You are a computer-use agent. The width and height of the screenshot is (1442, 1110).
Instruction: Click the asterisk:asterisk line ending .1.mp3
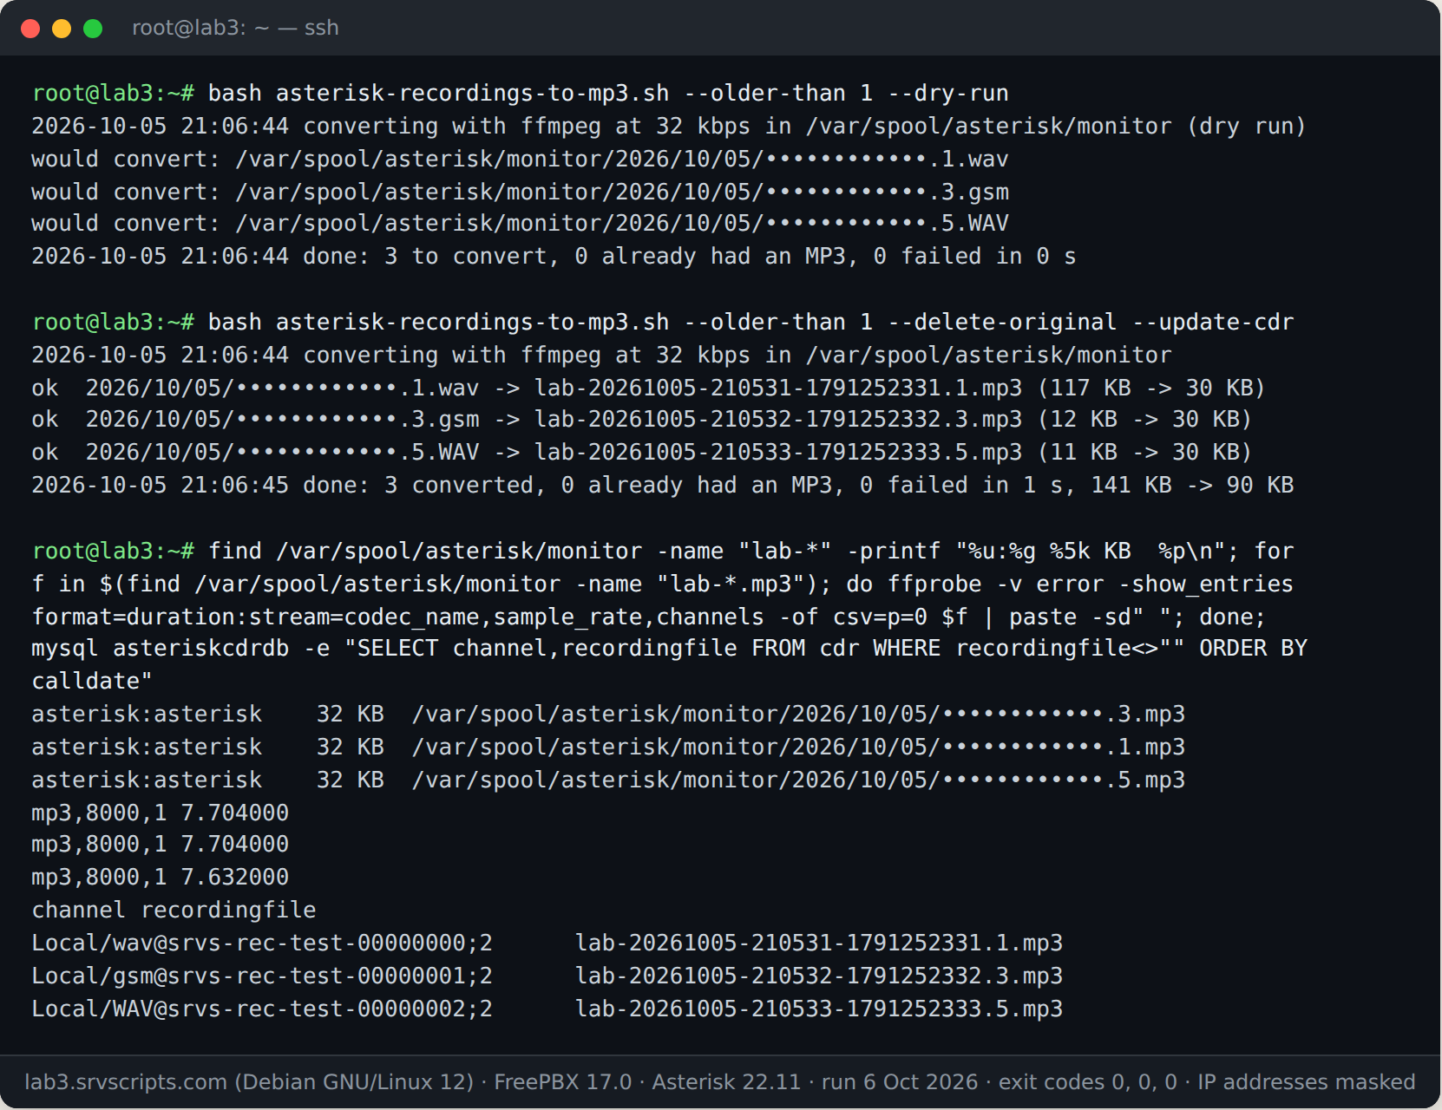[x=608, y=747]
